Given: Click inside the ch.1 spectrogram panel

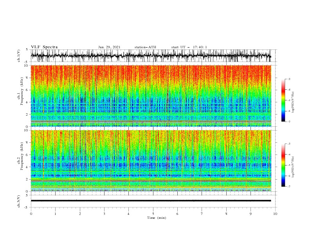Looking at the screenshot, I should 151,96.
